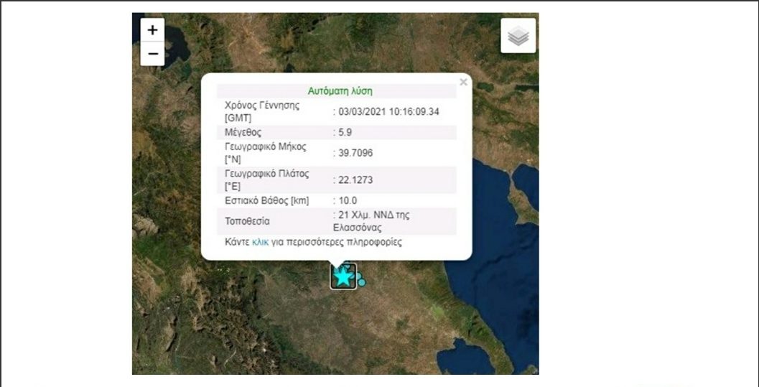Zoom out of the map

(152, 54)
